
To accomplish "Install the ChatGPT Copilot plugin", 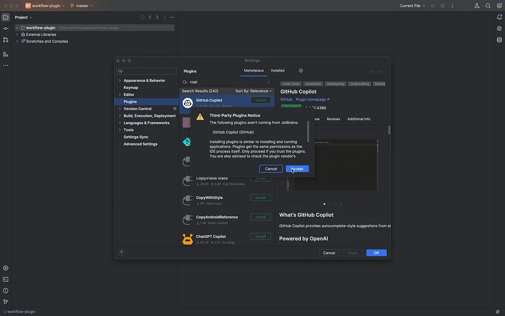I will [x=261, y=237].
